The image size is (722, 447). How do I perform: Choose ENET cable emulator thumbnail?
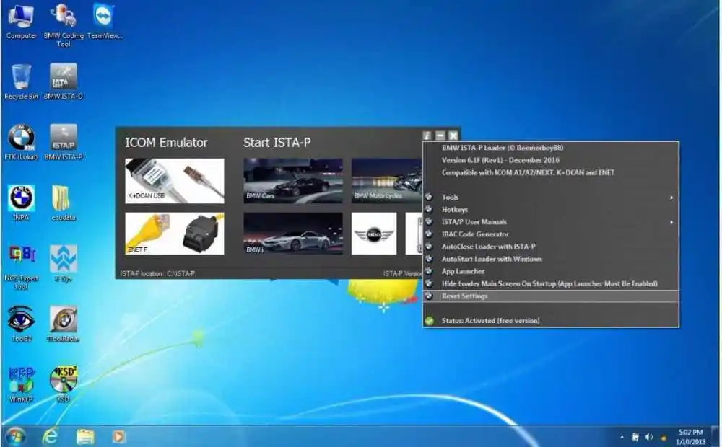[175, 234]
